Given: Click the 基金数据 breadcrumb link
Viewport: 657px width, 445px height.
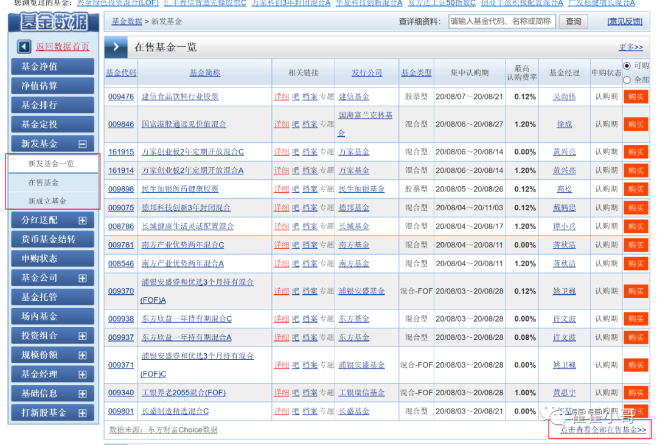Looking at the screenshot, I should (127, 21).
